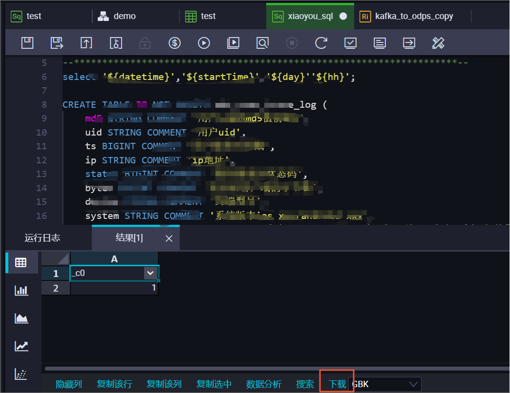The height and width of the screenshot is (393, 510).
Task: Switch to line chart view
Action: click(21, 346)
